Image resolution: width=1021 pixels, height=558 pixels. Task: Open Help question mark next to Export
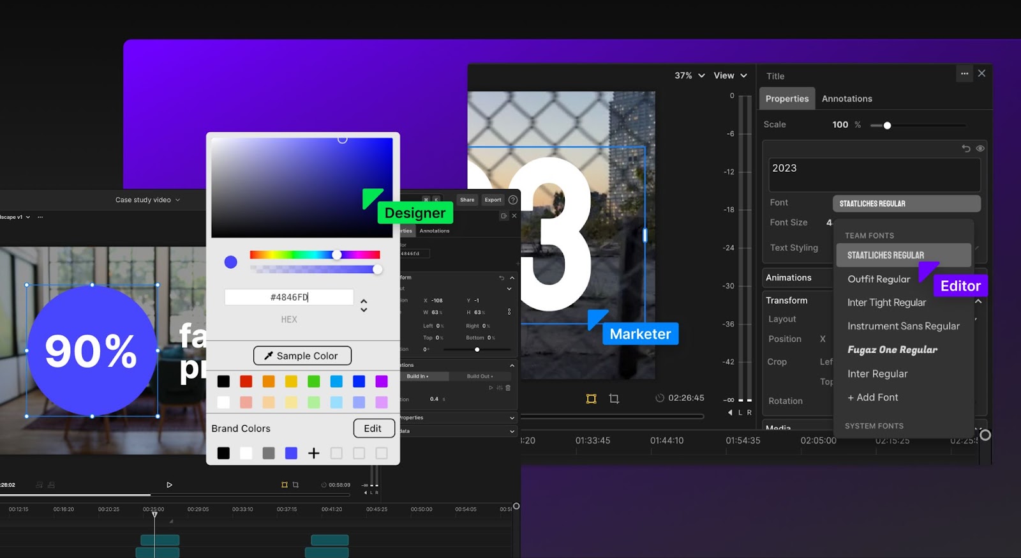513,200
